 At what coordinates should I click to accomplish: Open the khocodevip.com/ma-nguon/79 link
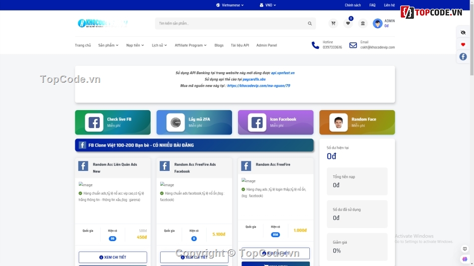pyautogui.click(x=258, y=86)
